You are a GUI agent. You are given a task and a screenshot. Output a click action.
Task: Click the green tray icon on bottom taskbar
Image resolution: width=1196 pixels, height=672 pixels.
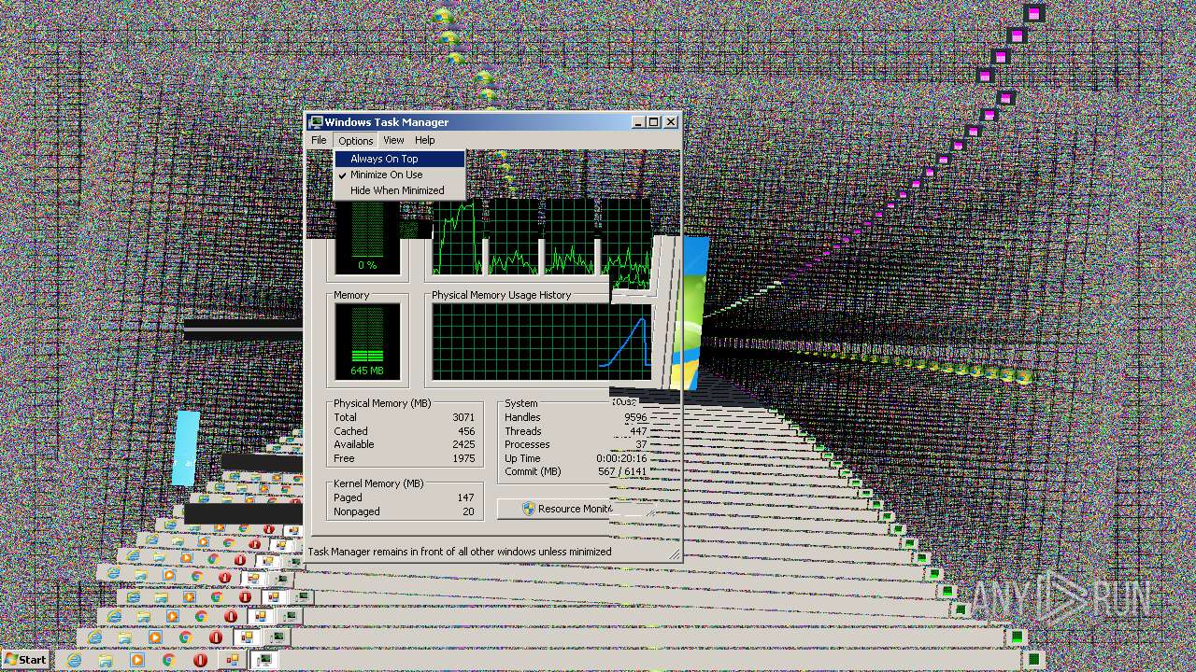point(1032,660)
